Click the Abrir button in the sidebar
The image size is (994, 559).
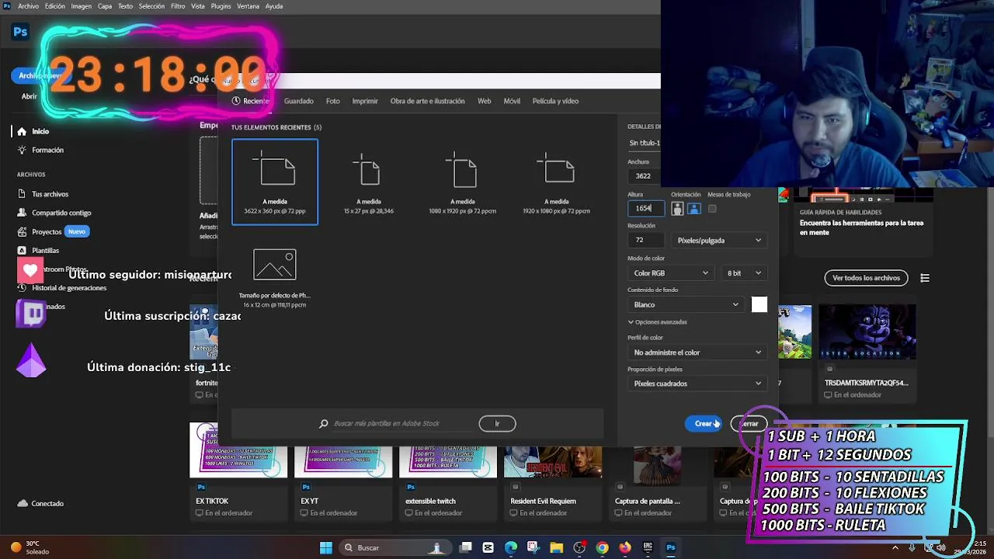tap(29, 96)
